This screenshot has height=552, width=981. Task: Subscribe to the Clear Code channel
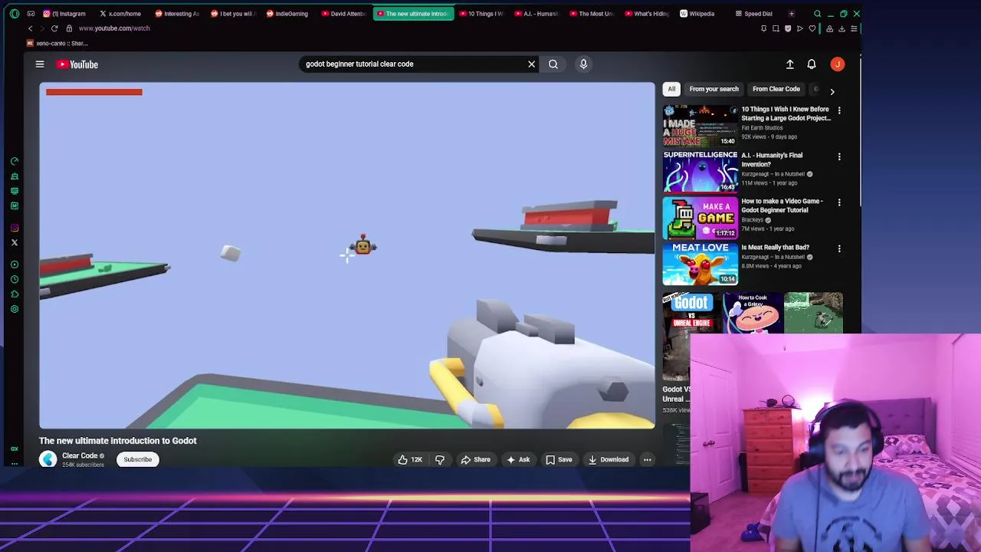(138, 460)
